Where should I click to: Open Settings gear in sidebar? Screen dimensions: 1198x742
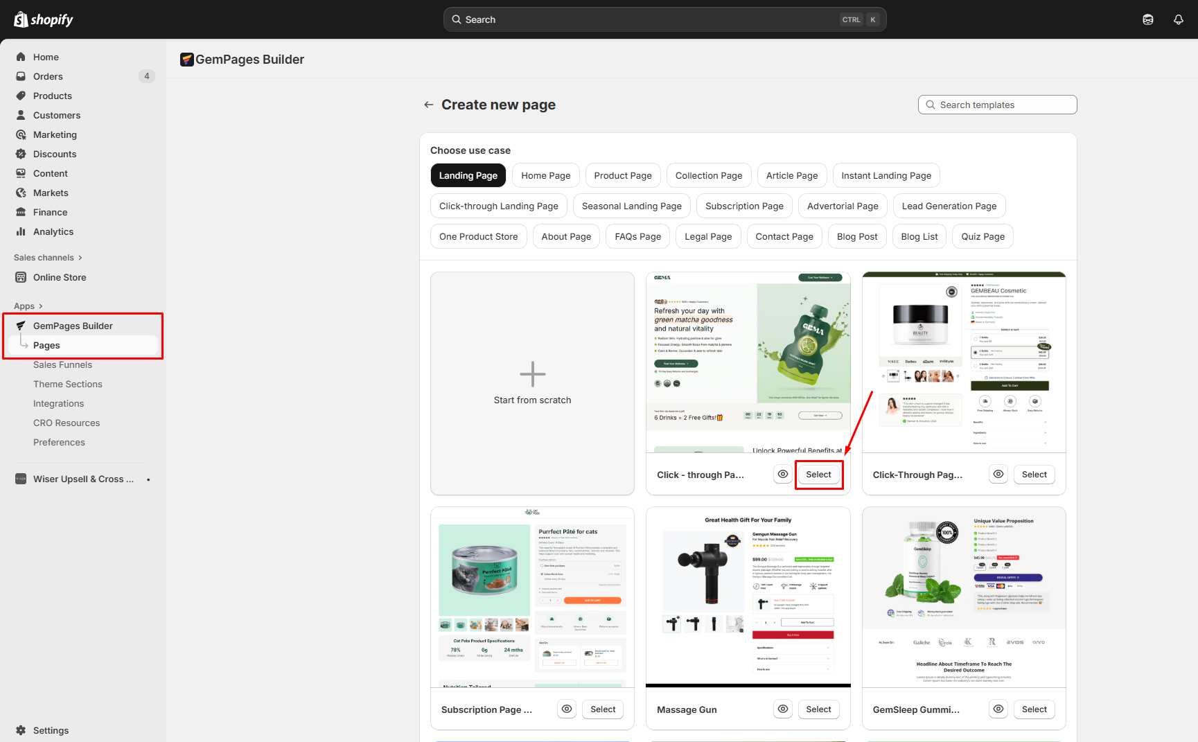click(x=21, y=730)
